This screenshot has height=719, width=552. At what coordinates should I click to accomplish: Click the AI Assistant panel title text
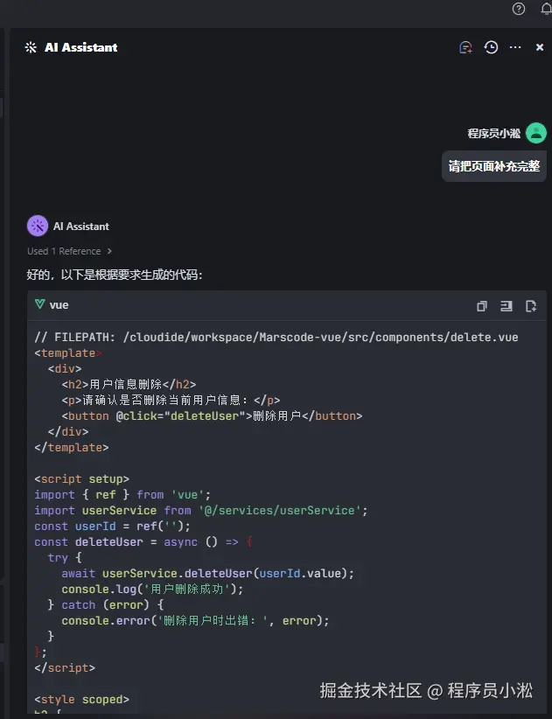click(x=81, y=47)
